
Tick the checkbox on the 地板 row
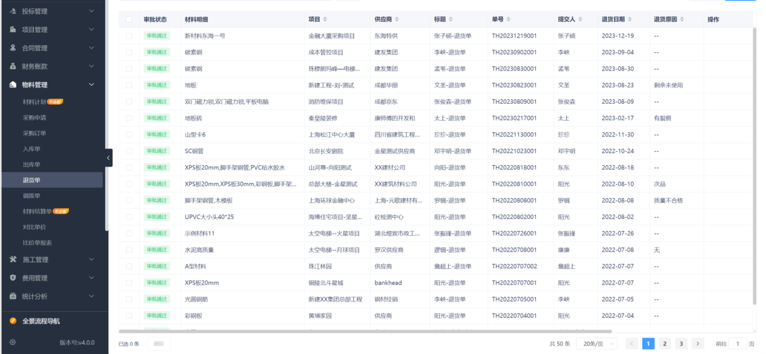[x=127, y=84]
